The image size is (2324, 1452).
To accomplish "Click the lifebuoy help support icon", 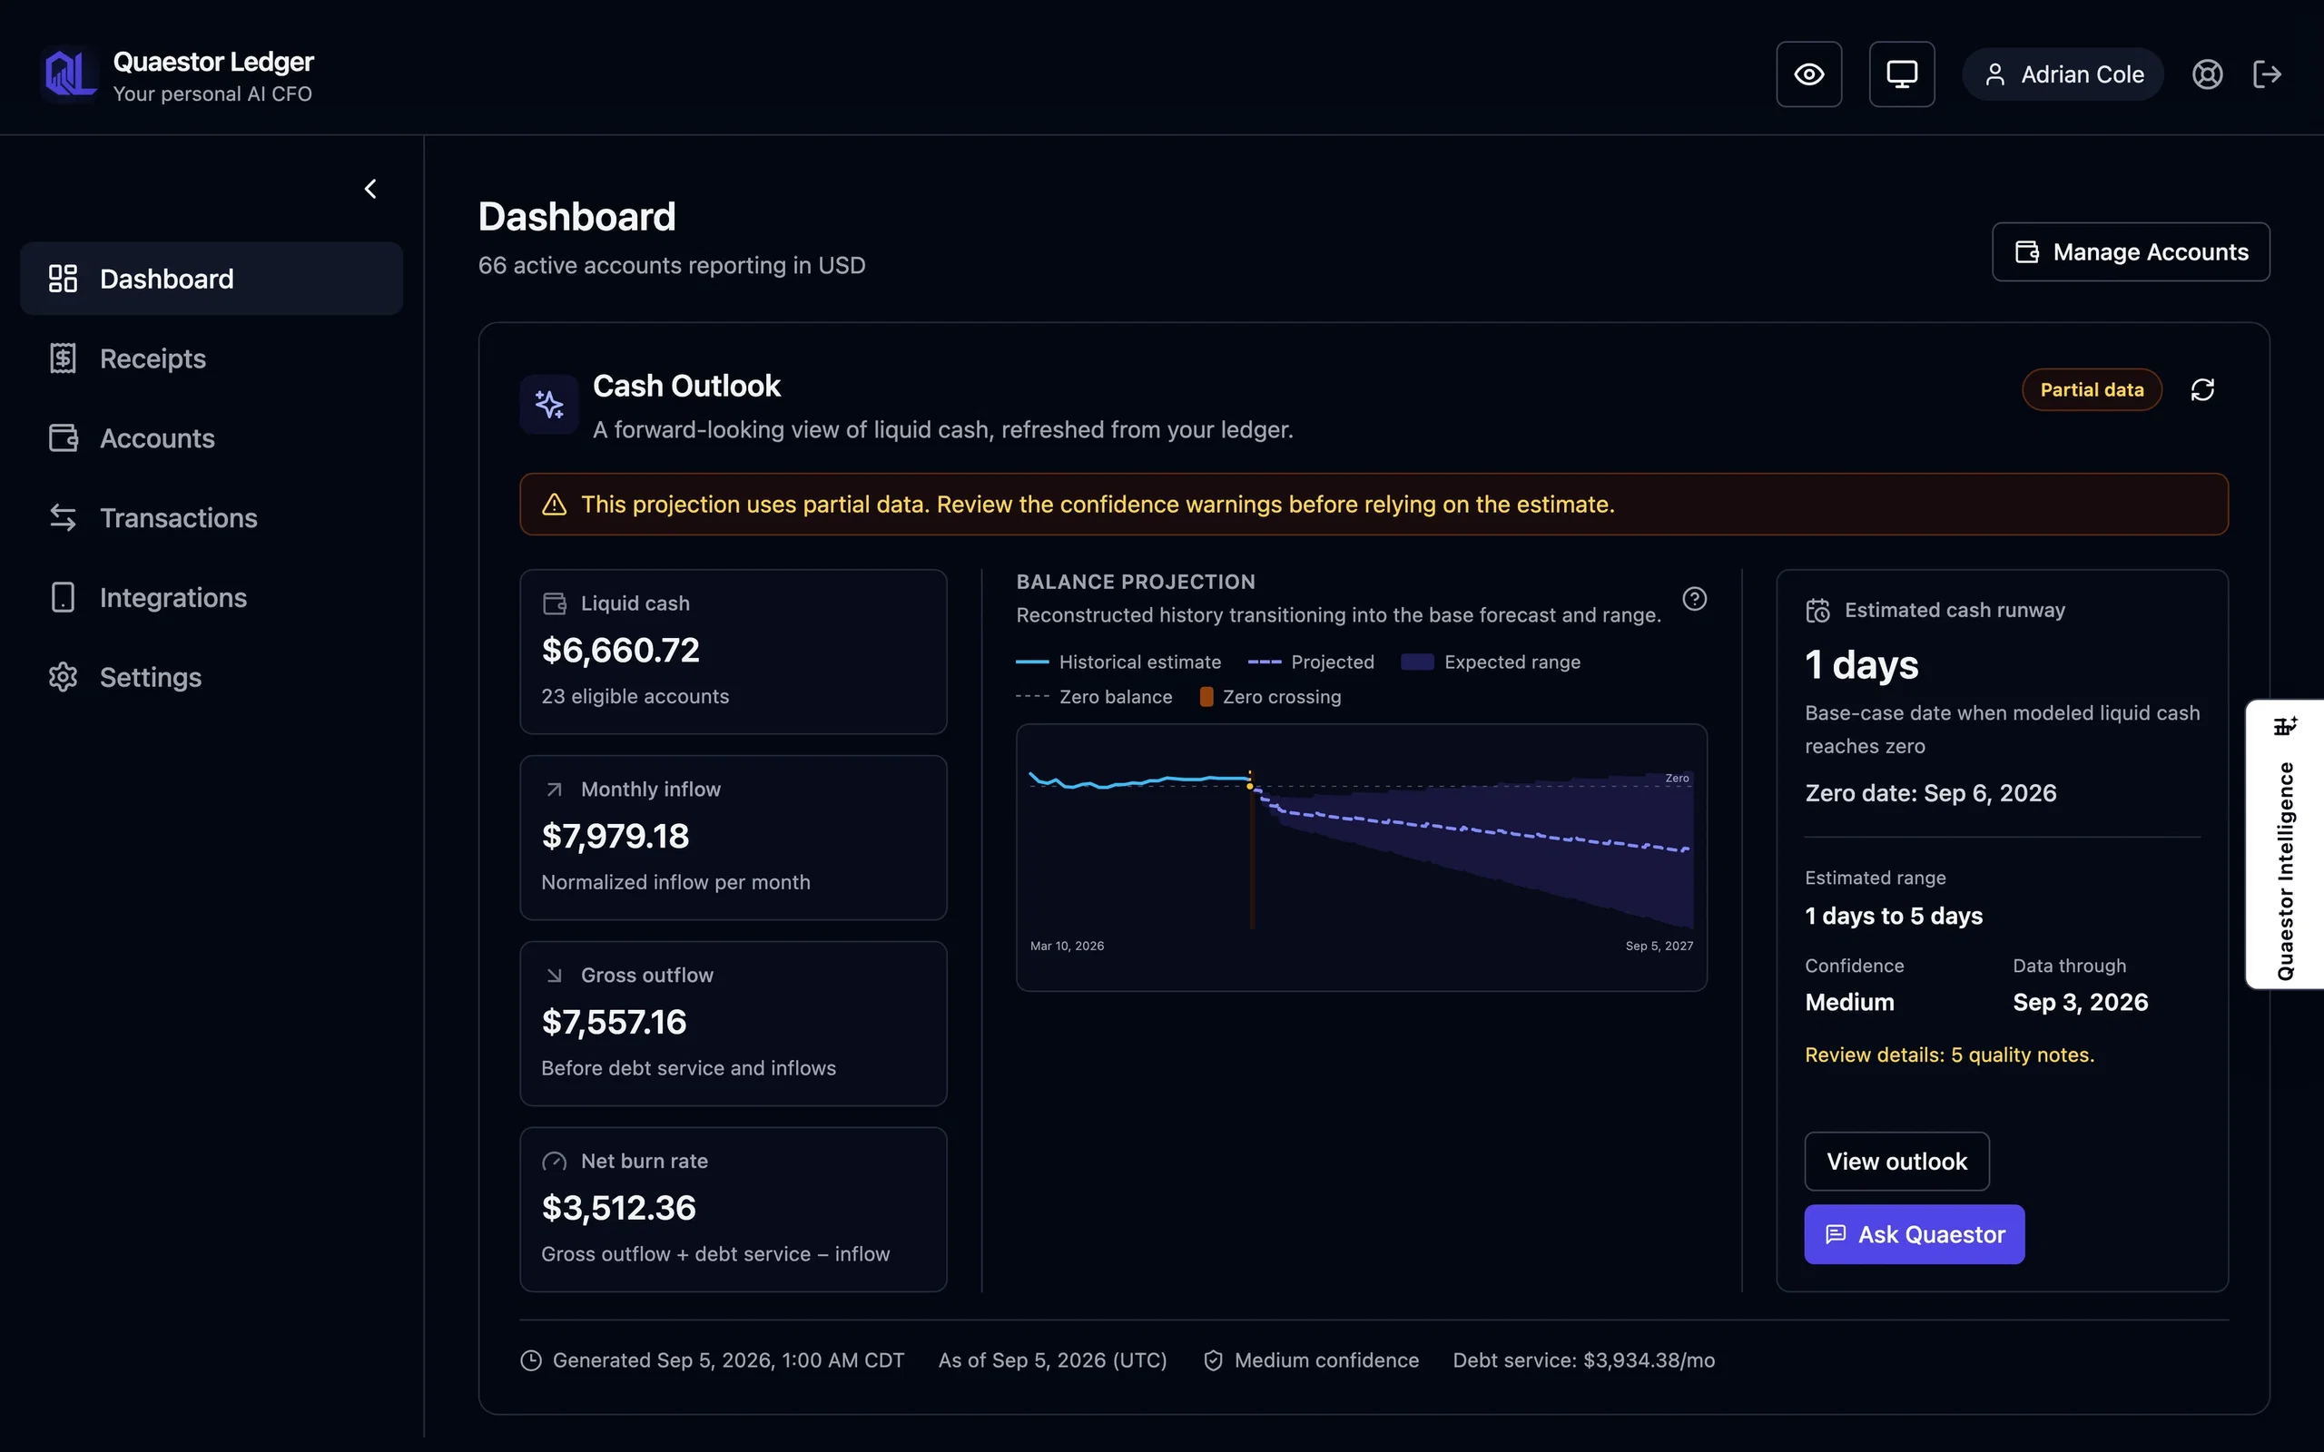I will point(2207,74).
